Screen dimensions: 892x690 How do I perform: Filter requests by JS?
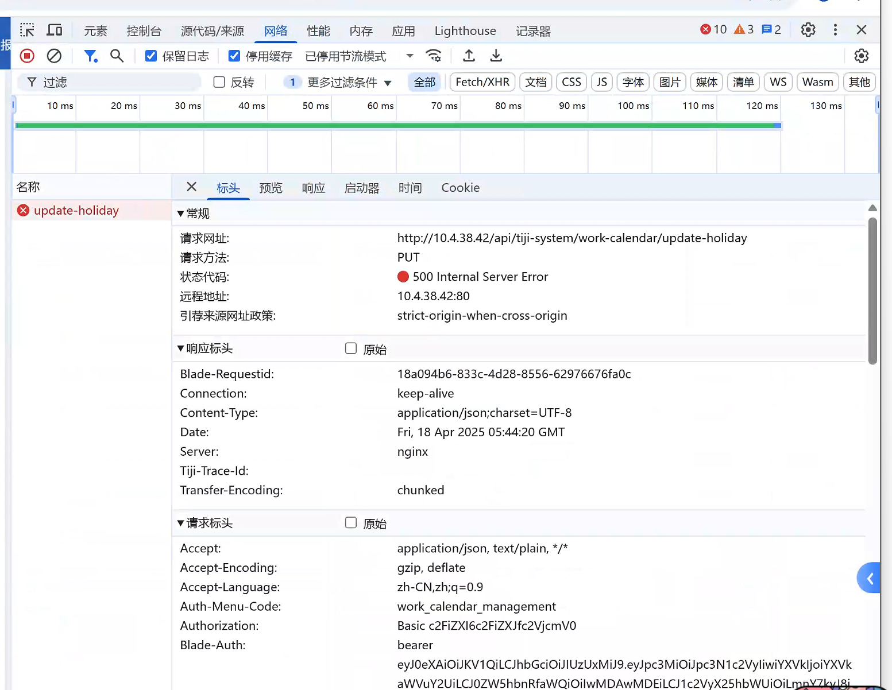[602, 82]
